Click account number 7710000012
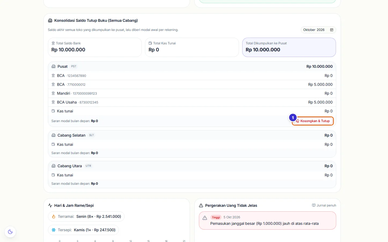 (77, 85)
